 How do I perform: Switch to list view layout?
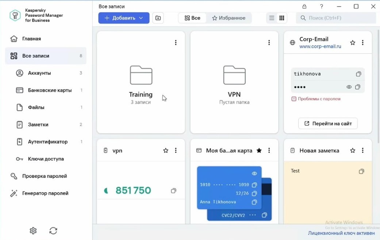272,18
